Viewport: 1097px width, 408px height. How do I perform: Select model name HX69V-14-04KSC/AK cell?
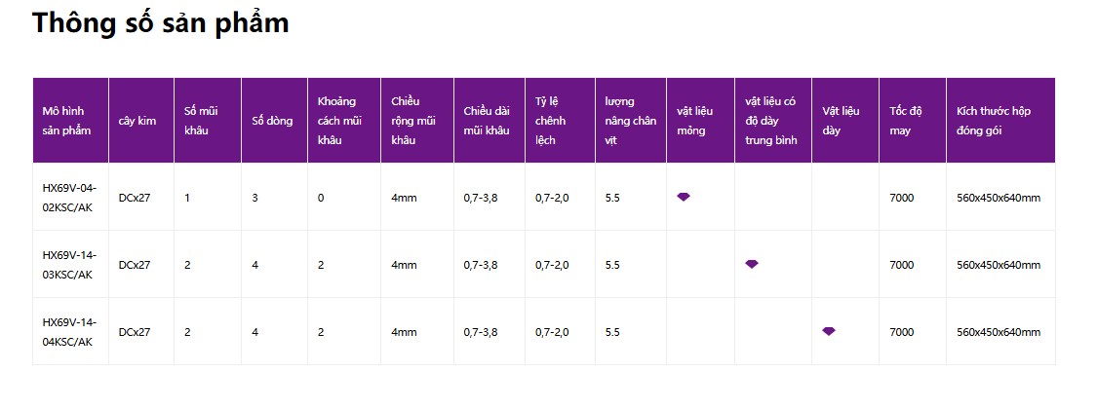coord(70,331)
